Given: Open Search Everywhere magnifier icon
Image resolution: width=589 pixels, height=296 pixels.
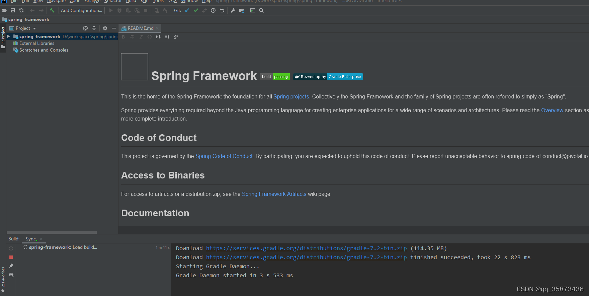Looking at the screenshot, I should (x=261, y=10).
